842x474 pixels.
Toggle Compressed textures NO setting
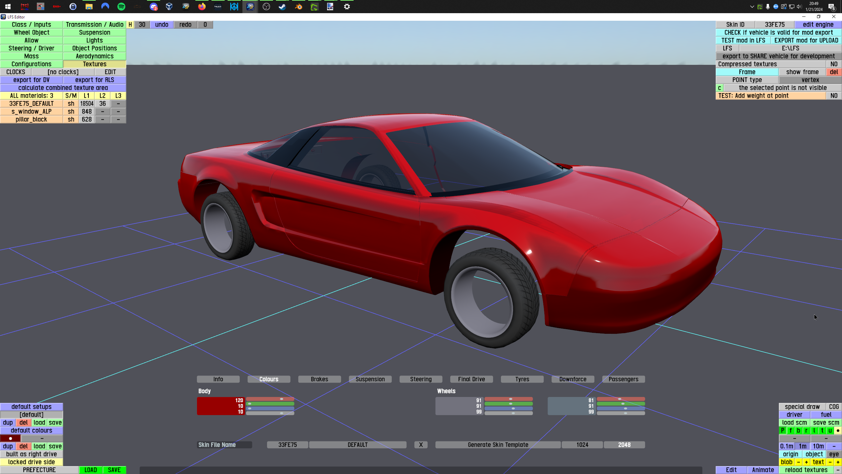(833, 64)
